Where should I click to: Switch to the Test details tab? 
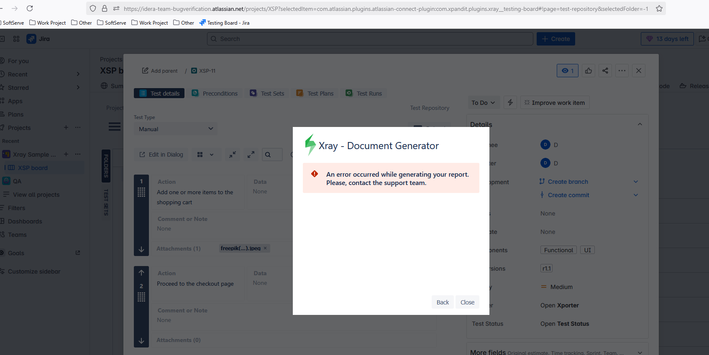point(159,93)
